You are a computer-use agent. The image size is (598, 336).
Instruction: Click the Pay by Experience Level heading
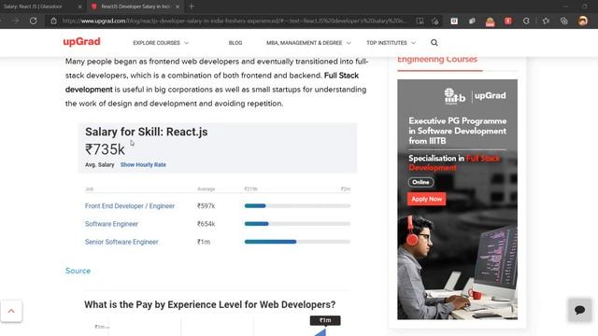point(209,305)
